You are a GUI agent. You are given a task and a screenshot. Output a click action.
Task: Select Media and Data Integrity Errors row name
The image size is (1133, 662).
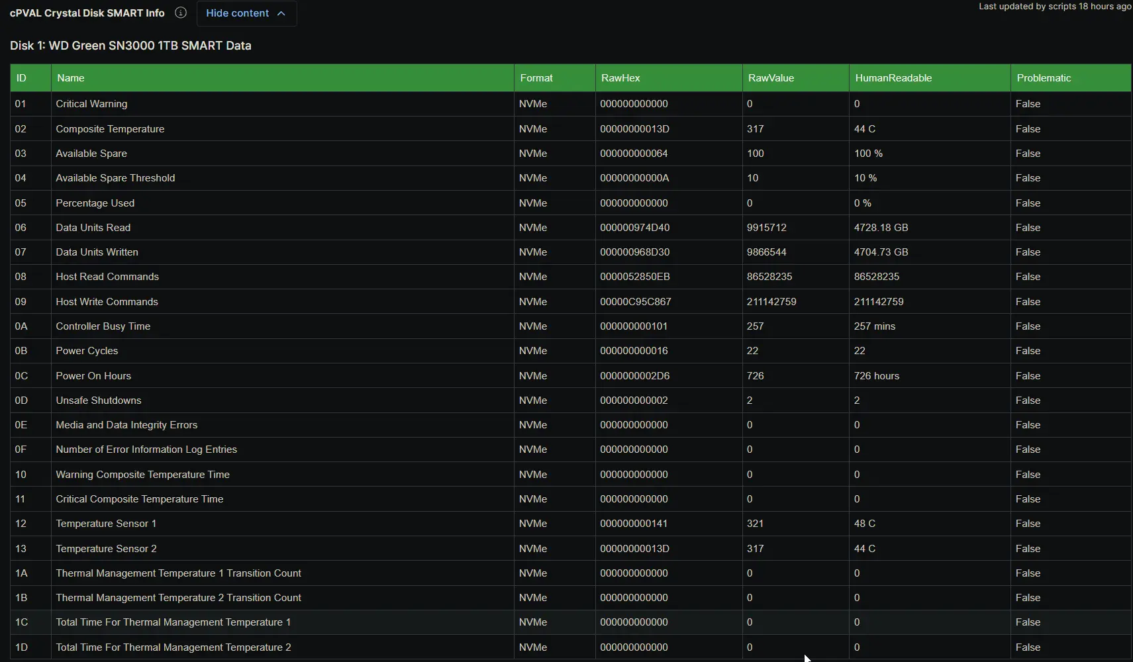point(126,425)
